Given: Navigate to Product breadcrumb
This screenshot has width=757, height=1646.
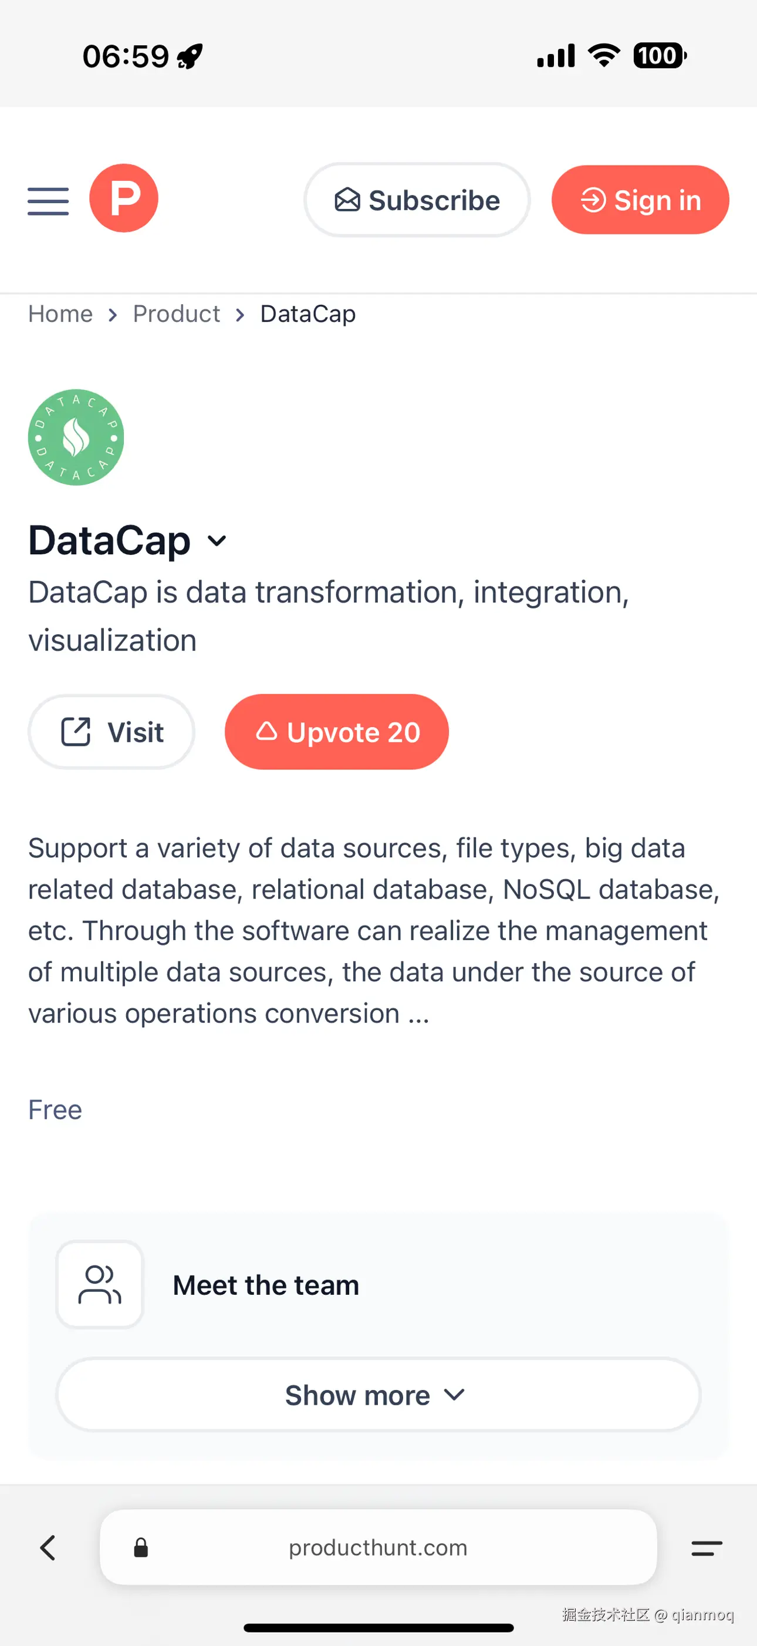Looking at the screenshot, I should click(x=176, y=314).
